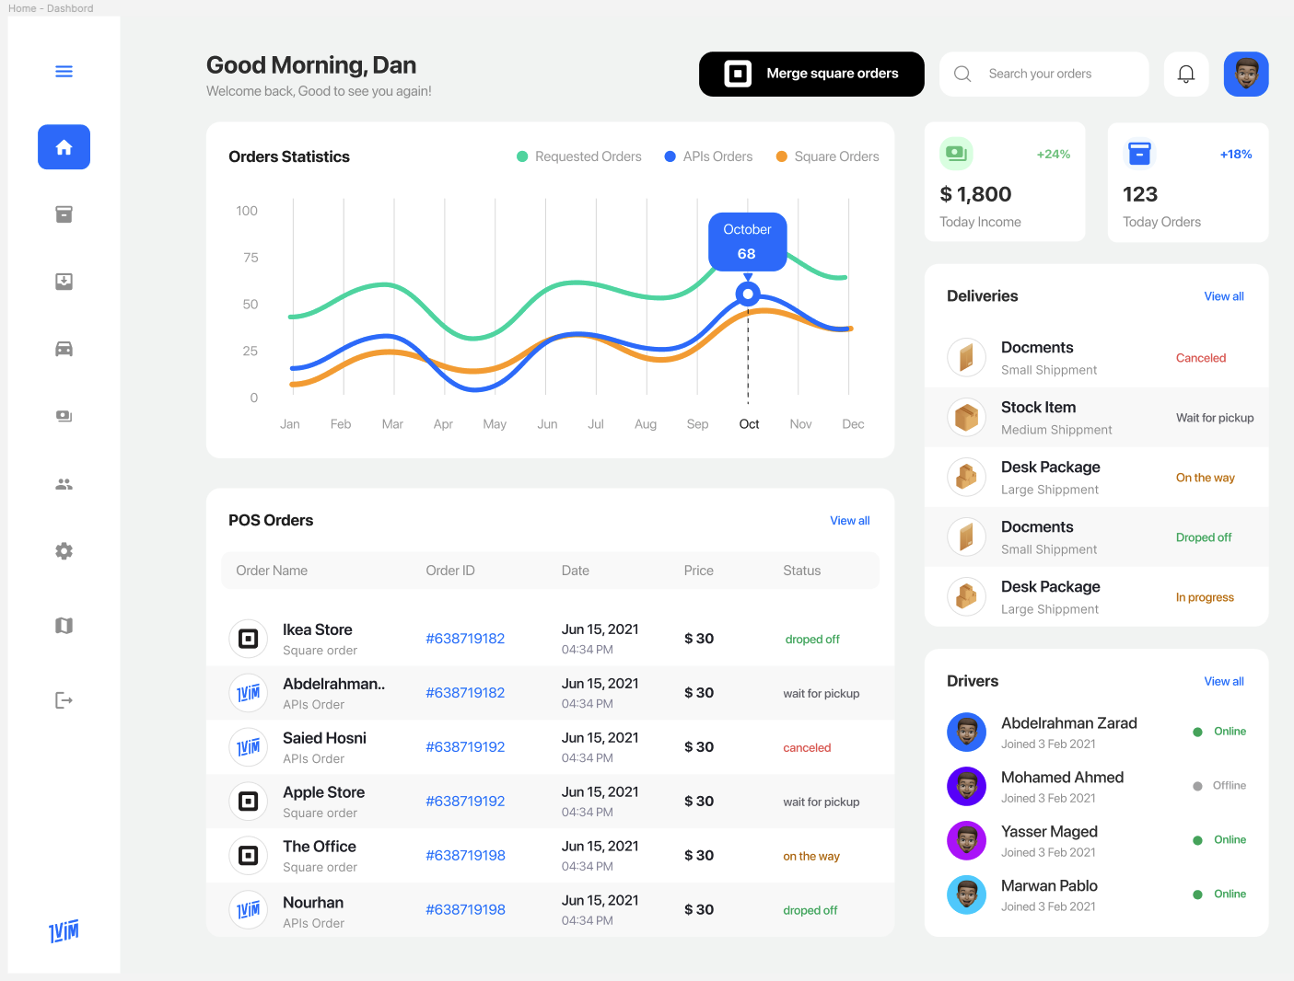Screen dimensions: 1294x981
Task: Click the logout icon in sidebar
Action: coord(64,700)
